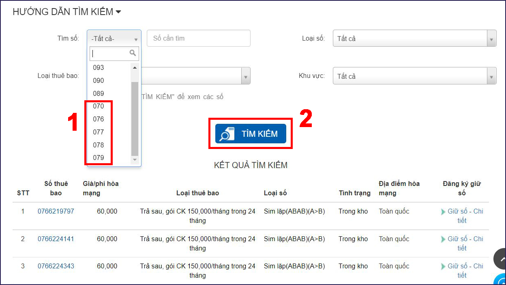The image size is (506, 285).
Task: Select prefix 070 from the list
Action: click(x=99, y=106)
